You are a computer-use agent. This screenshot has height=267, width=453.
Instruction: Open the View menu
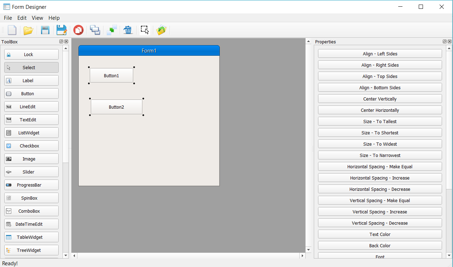(x=37, y=18)
